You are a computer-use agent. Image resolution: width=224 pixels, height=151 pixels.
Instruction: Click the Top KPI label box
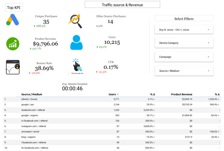[14, 8]
